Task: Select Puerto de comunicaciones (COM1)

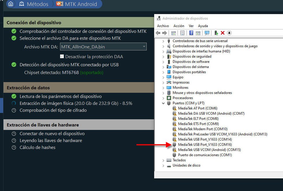Action: click(x=205, y=155)
